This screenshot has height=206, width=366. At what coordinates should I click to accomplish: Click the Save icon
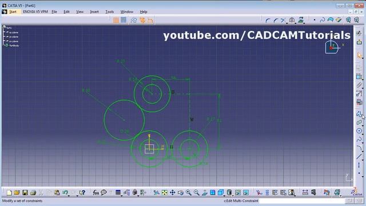click(25, 193)
